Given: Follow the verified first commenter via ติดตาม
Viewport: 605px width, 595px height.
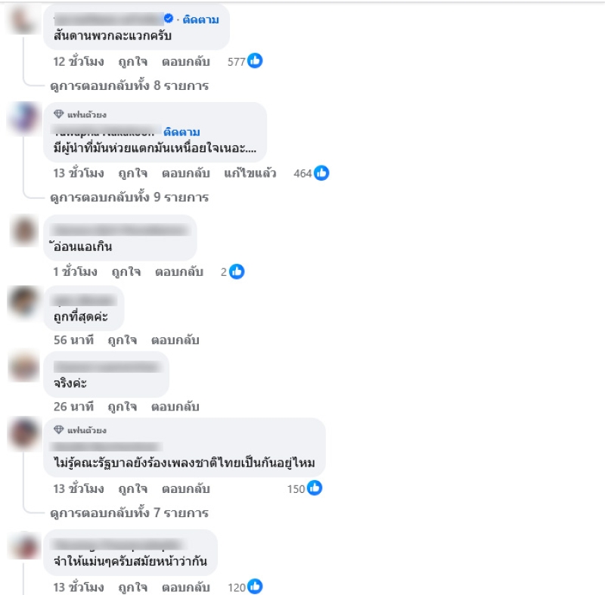Looking at the screenshot, I should [x=200, y=20].
